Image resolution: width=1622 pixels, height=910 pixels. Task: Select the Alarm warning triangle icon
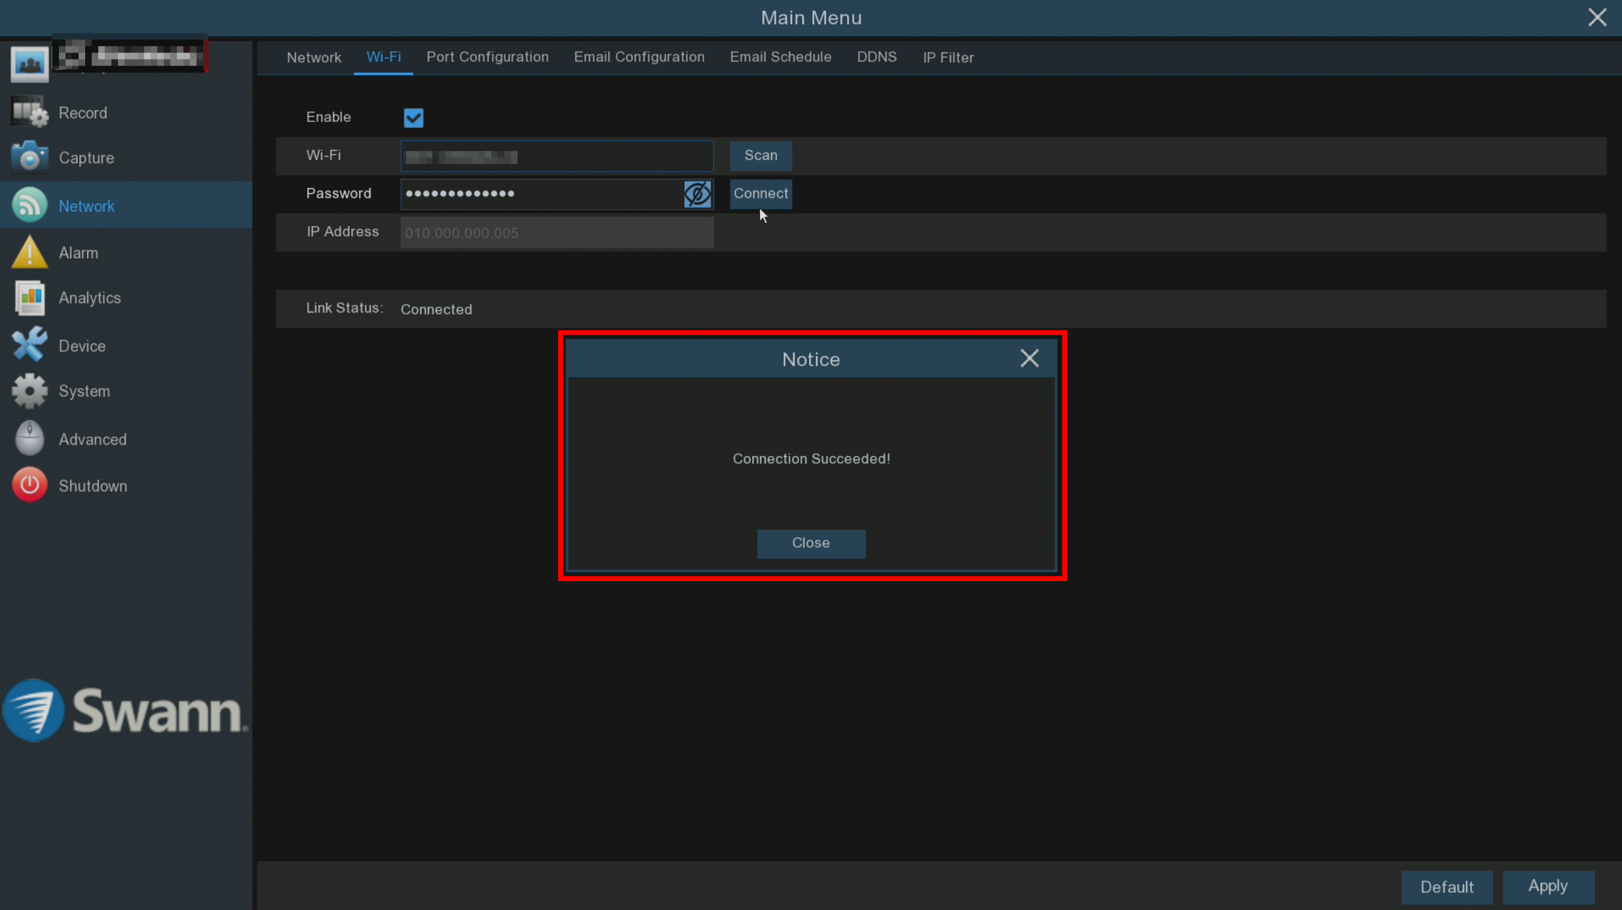pyautogui.click(x=29, y=253)
